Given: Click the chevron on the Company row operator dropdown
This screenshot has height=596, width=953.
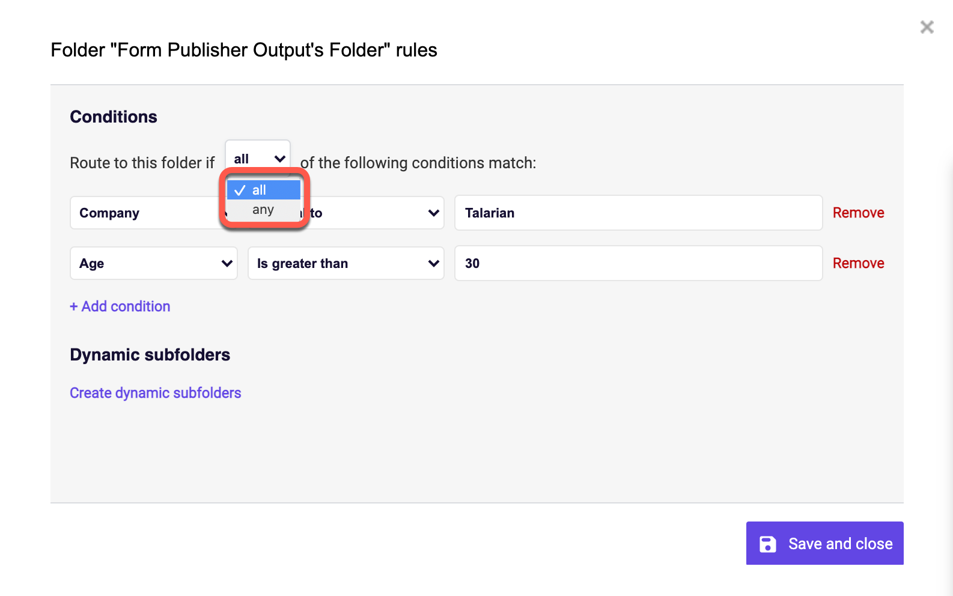Looking at the screenshot, I should (433, 213).
